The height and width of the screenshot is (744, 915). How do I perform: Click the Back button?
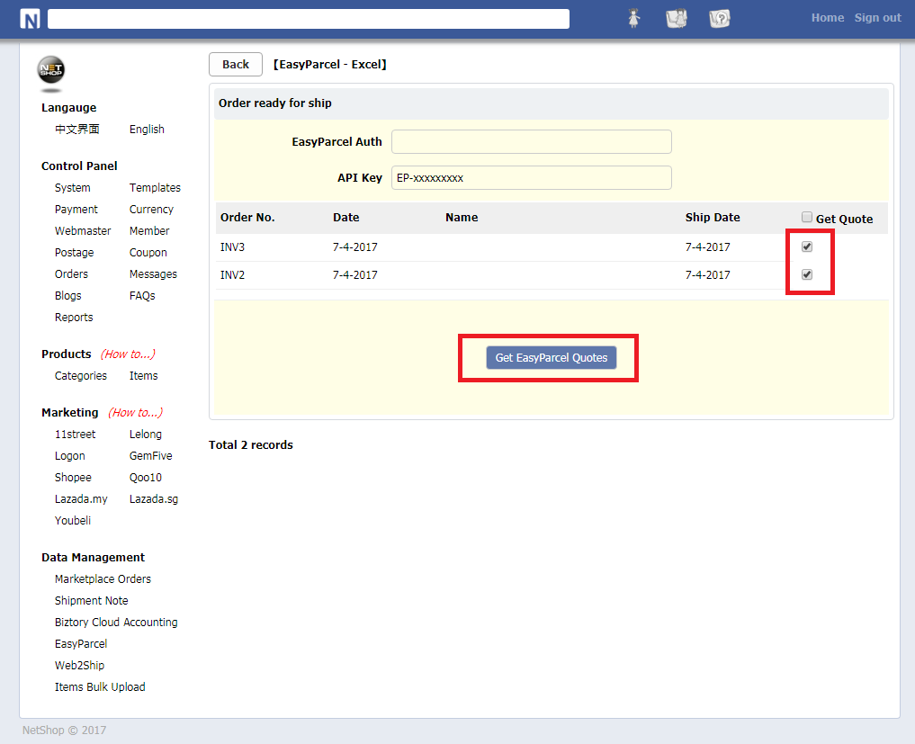tap(236, 64)
